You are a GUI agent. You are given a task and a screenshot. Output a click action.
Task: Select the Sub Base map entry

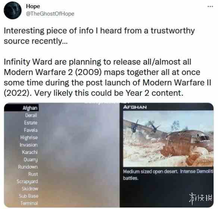coord(29,196)
